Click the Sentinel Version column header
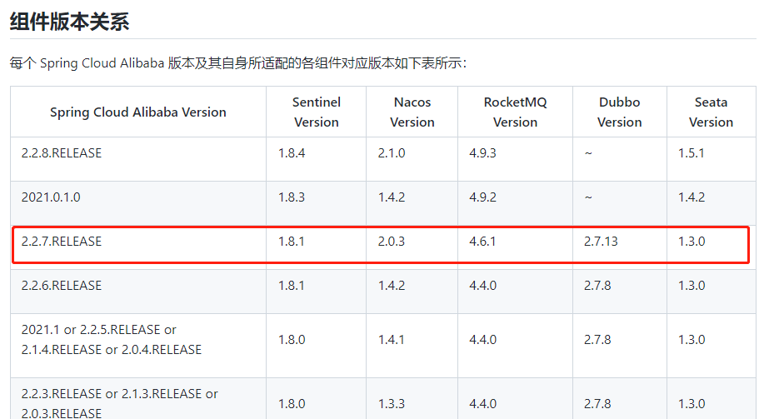This screenshot has height=419, width=759. (316, 112)
